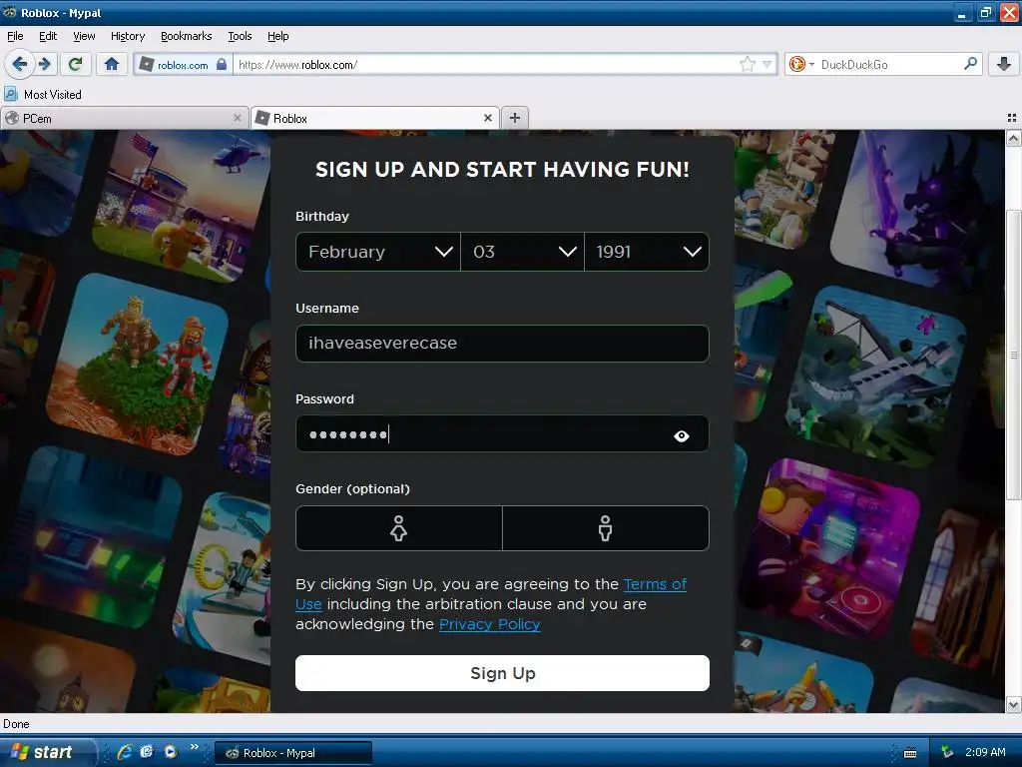This screenshot has width=1022, height=767.
Task: Open the tab groups grid icon
Action: (1012, 118)
